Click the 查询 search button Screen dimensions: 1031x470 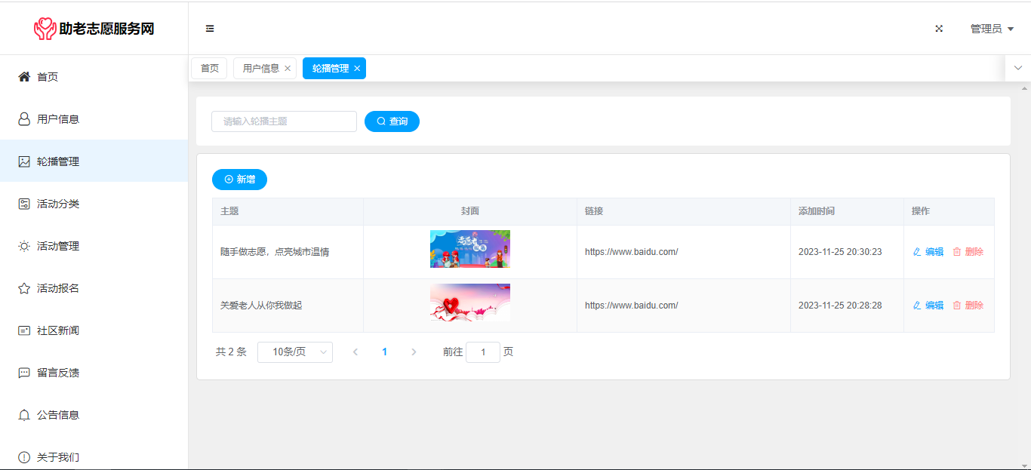coord(392,121)
